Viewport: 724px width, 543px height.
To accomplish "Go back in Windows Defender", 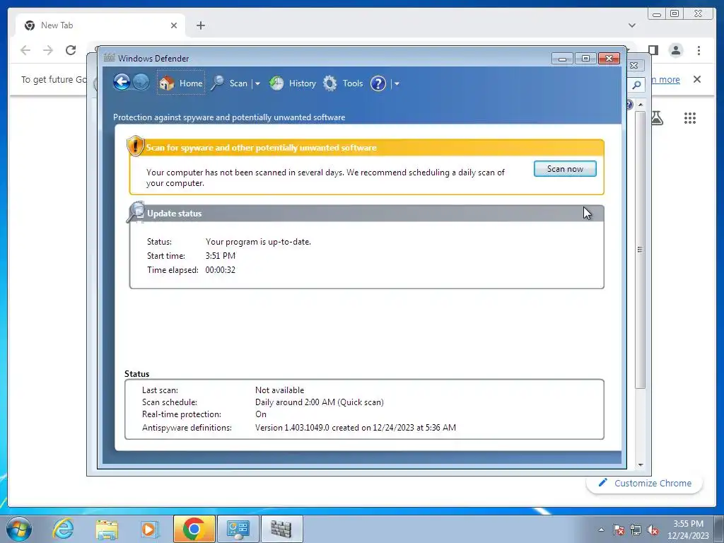I will coord(122,83).
